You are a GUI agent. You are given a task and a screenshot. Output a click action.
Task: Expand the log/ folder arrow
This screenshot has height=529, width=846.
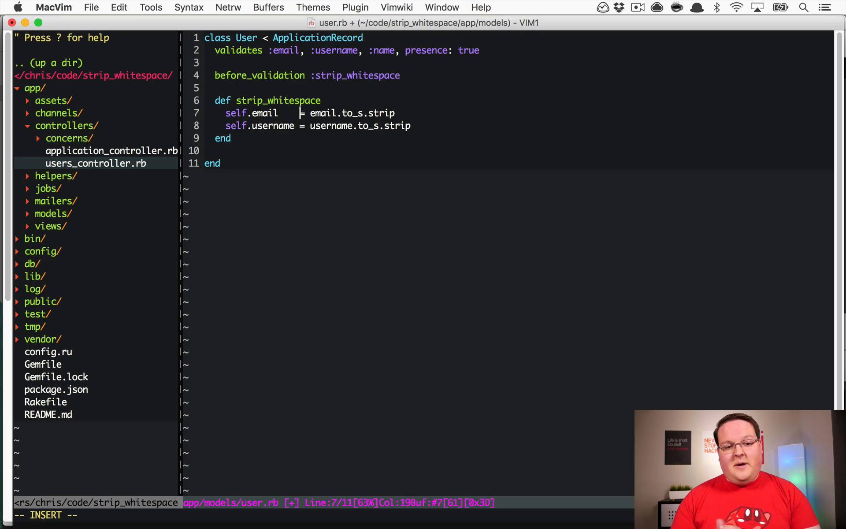click(17, 289)
